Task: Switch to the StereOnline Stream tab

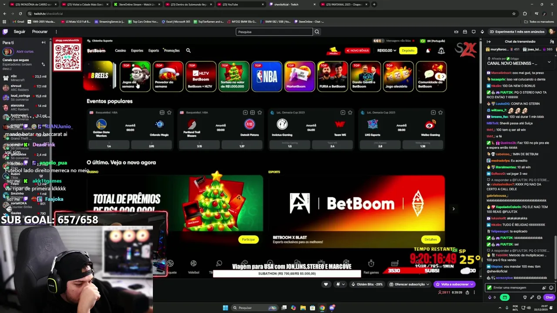Action: point(137,4)
